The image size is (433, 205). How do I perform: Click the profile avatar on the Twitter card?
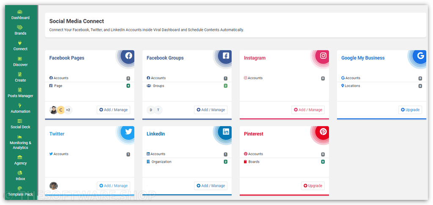point(54,186)
